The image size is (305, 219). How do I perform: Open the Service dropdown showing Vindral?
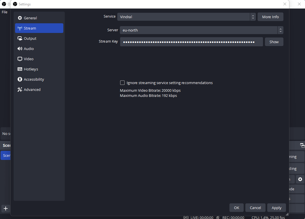coord(186,17)
